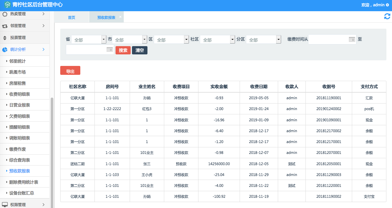This screenshot has height=208, width=392.
Task: Click the 实收金额 column header
Action: [219, 87]
